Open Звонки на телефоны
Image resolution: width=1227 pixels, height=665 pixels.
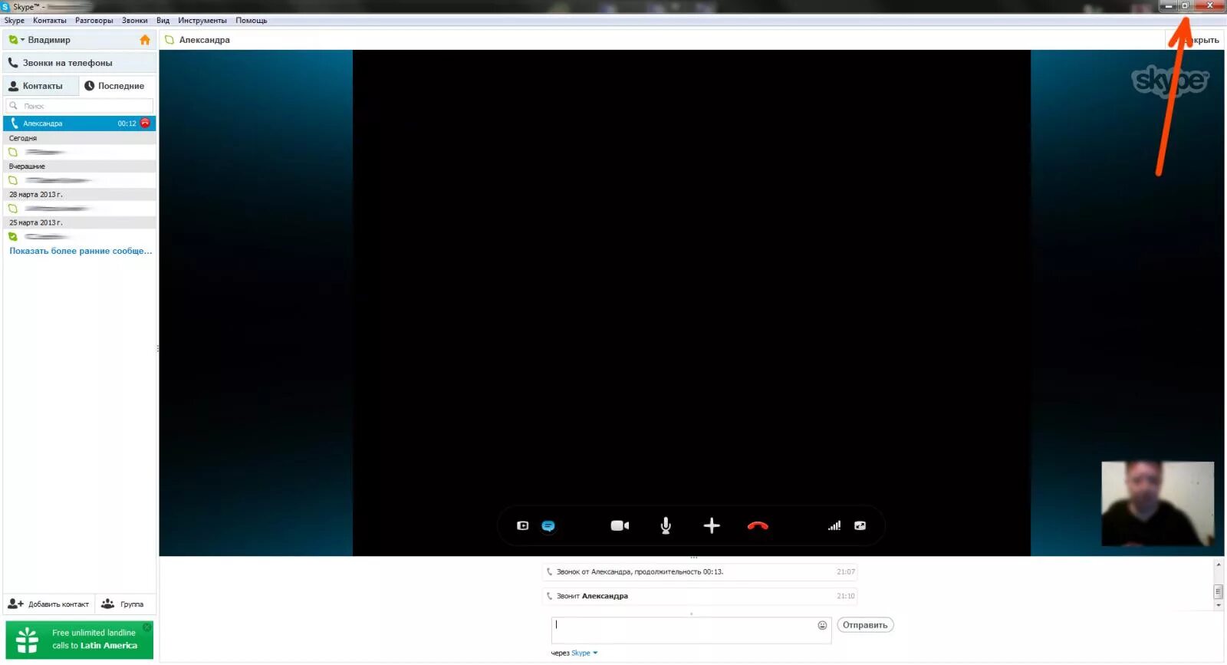click(x=80, y=63)
